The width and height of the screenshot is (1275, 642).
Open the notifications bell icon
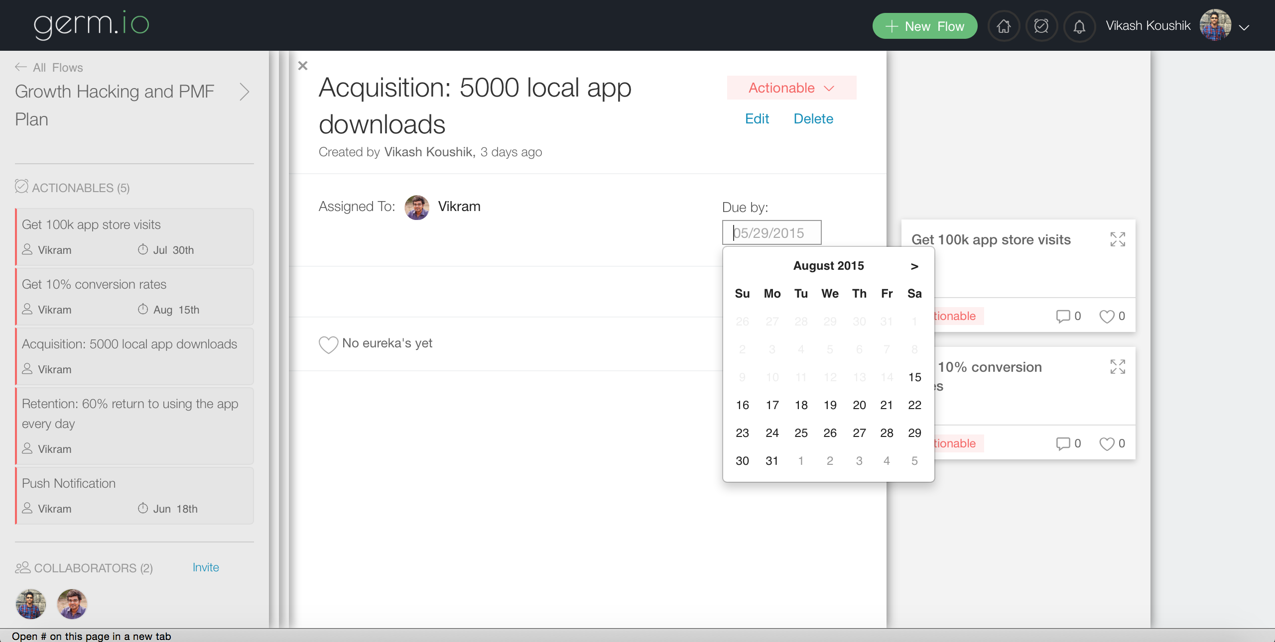[1079, 26]
